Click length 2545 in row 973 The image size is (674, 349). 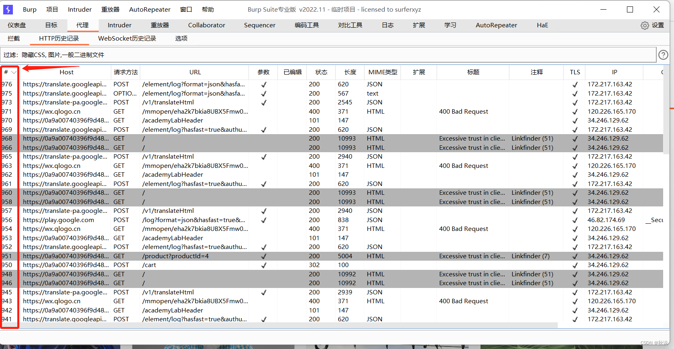tap(345, 102)
